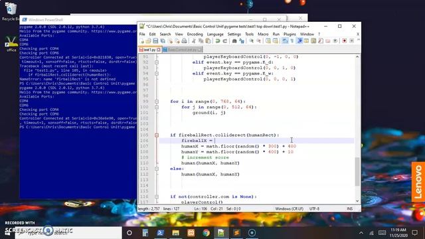Show hidden system tray icons
Image resolution: width=425 pixels, height=239 pixels.
click(x=361, y=233)
